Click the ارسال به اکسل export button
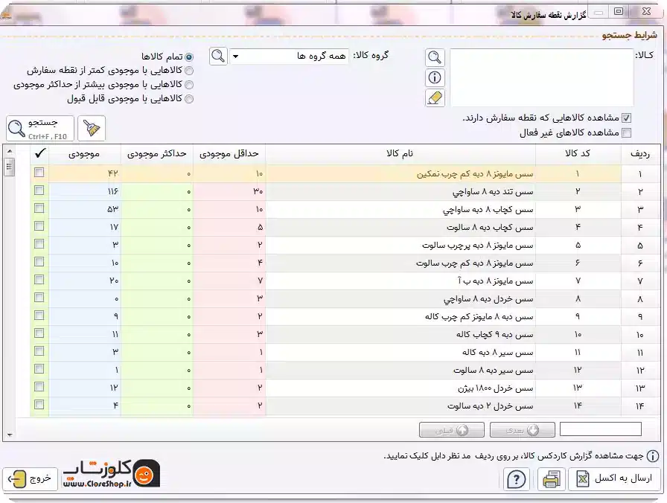 pyautogui.click(x=615, y=479)
